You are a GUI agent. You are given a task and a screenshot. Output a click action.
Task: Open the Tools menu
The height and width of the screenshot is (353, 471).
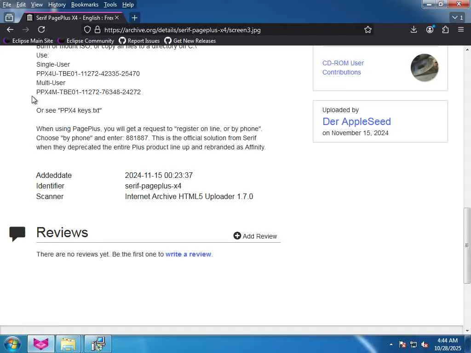point(110,5)
